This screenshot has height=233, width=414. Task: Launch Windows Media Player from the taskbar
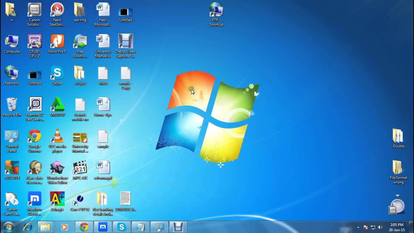coord(64,227)
